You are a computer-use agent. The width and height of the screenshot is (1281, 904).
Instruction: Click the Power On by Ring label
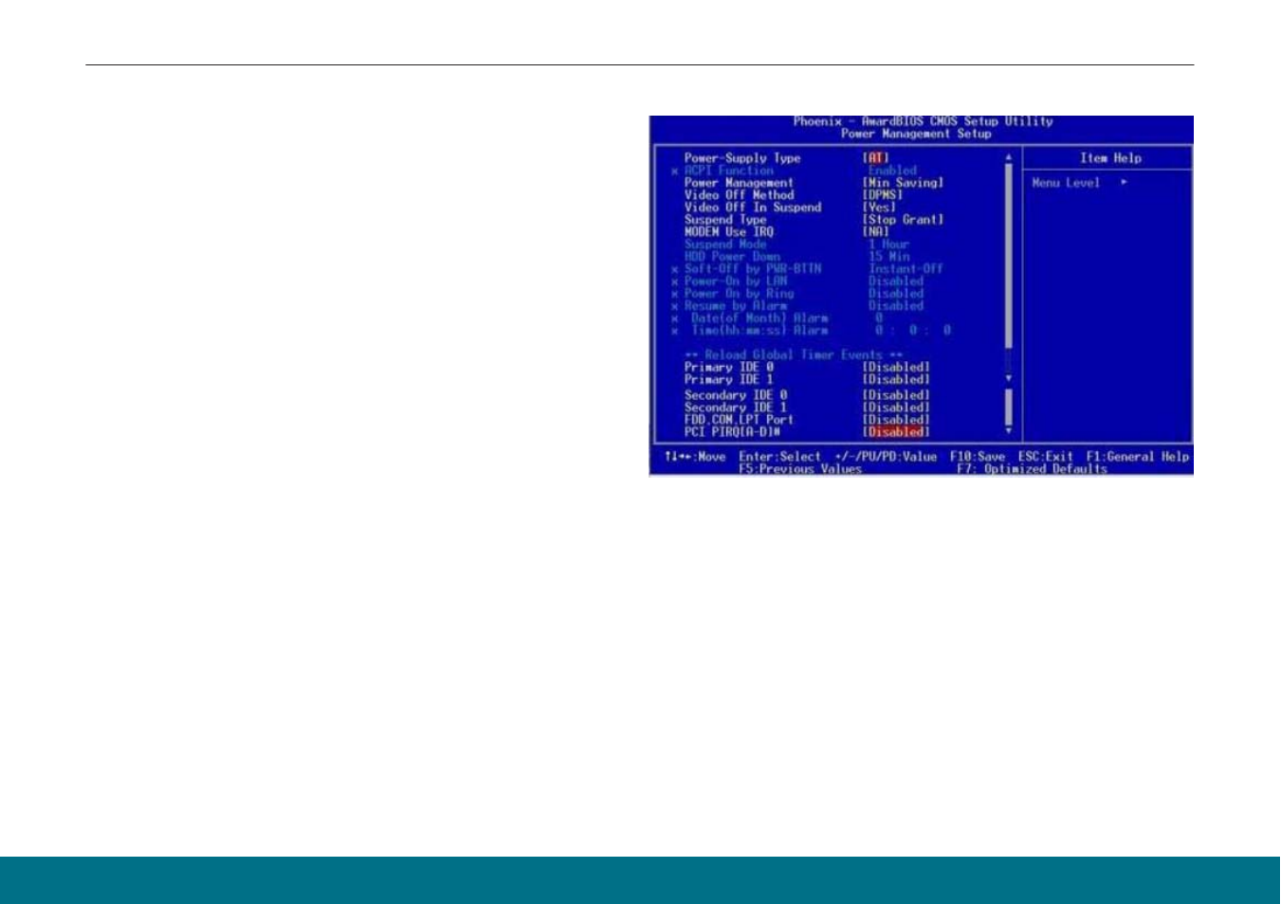pyautogui.click(x=739, y=294)
